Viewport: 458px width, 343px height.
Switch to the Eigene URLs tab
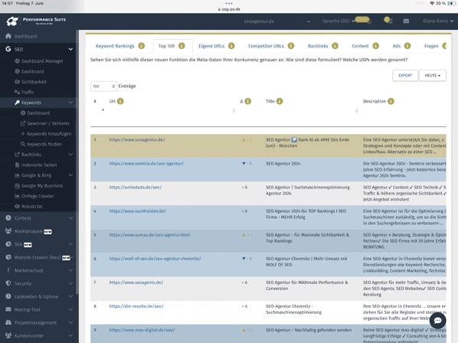click(211, 46)
